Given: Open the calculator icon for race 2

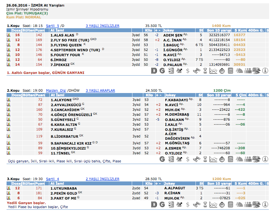Looking at the screenshot, I should [230, 159].
